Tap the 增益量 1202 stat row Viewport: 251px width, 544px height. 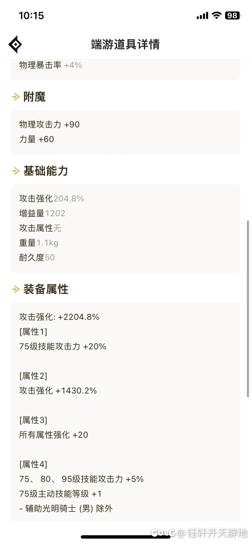pyautogui.click(x=42, y=213)
